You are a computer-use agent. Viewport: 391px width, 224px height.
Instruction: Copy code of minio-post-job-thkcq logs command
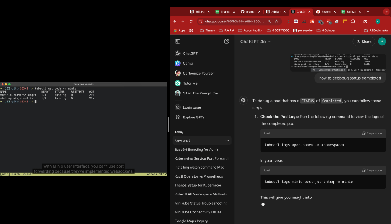pos(372,171)
